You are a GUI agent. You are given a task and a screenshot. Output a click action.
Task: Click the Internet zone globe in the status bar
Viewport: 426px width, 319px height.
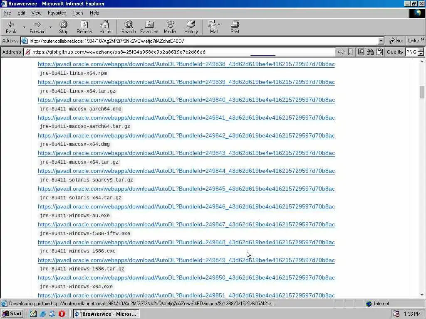369,304
